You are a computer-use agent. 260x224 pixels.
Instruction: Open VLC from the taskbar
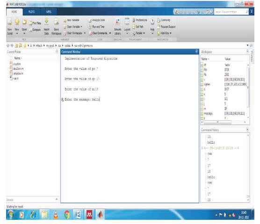coord(56,214)
